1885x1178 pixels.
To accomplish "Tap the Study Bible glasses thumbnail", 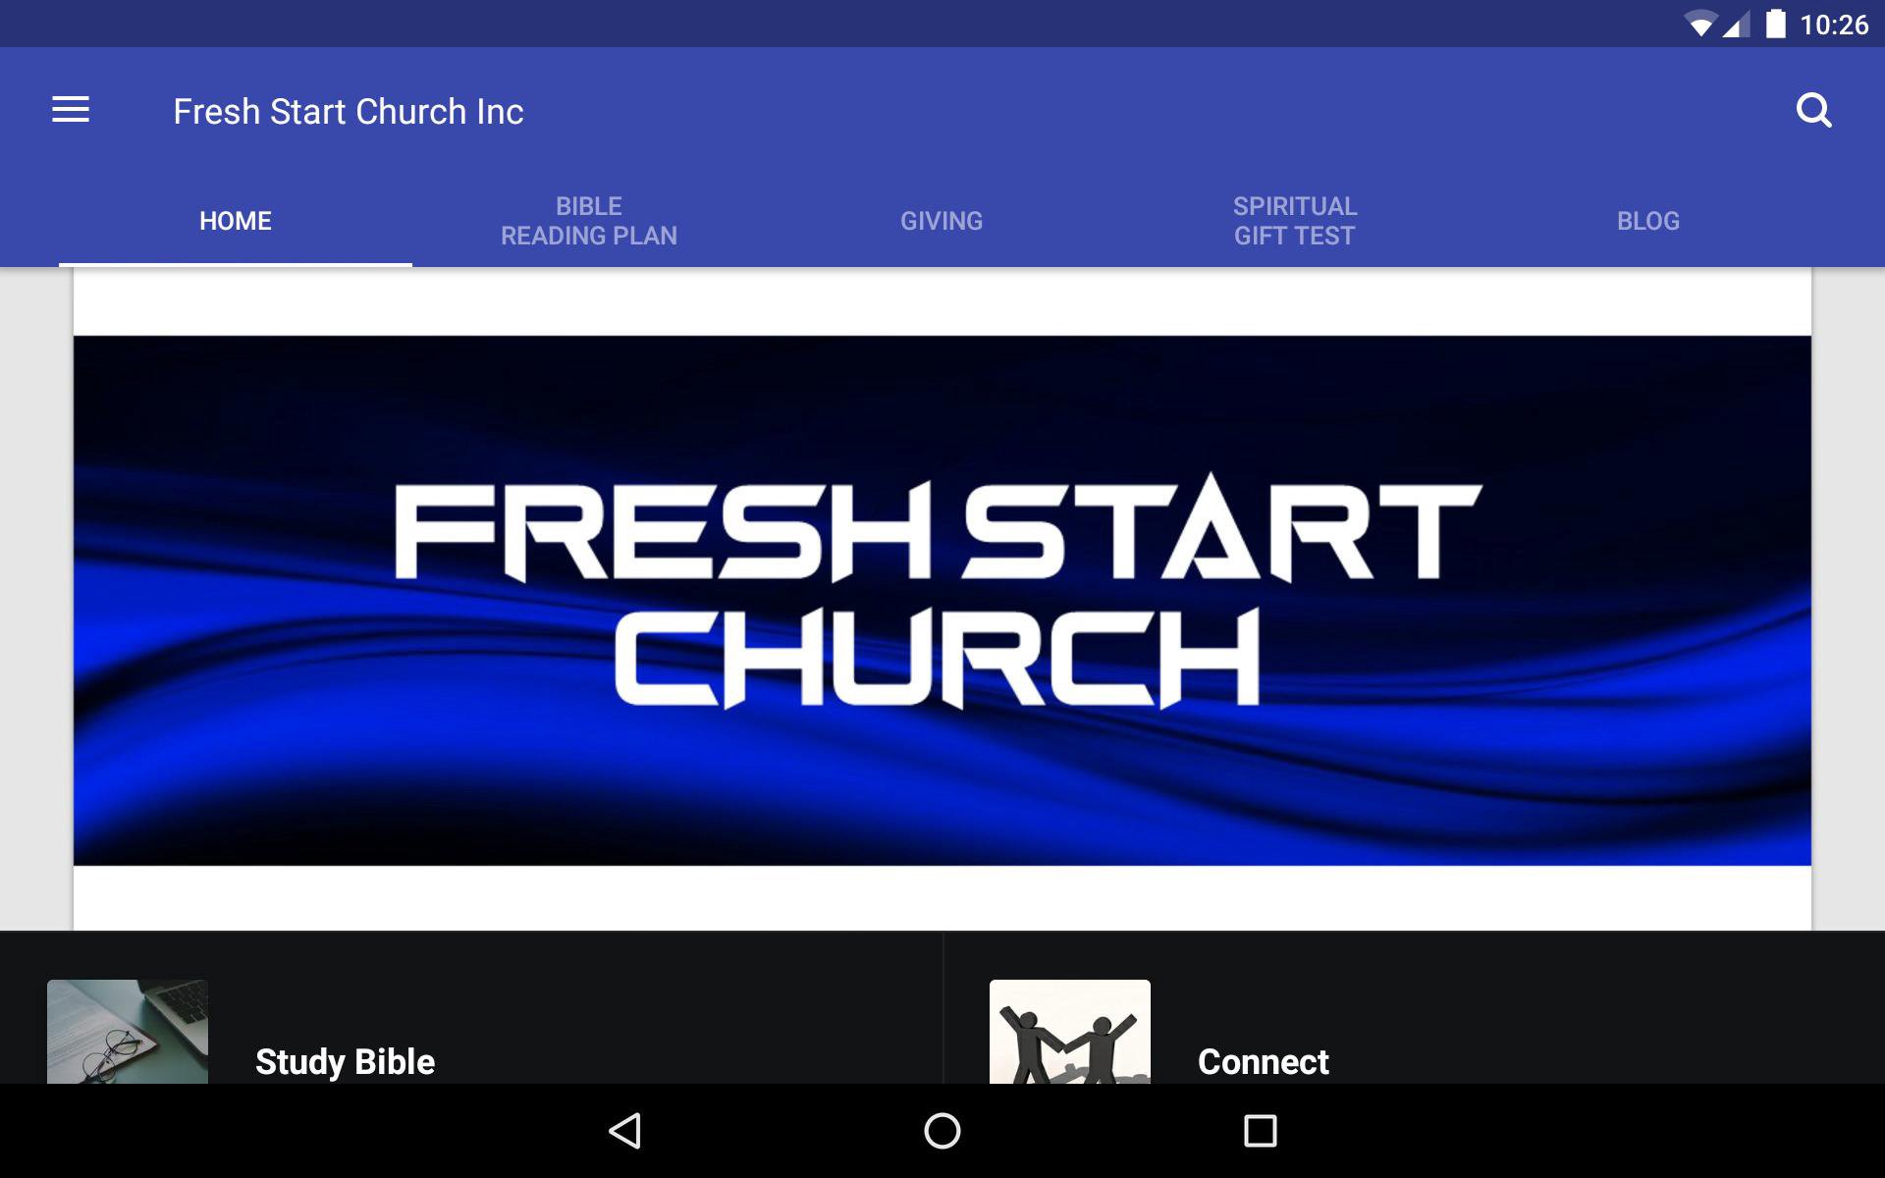I will click(x=128, y=1032).
